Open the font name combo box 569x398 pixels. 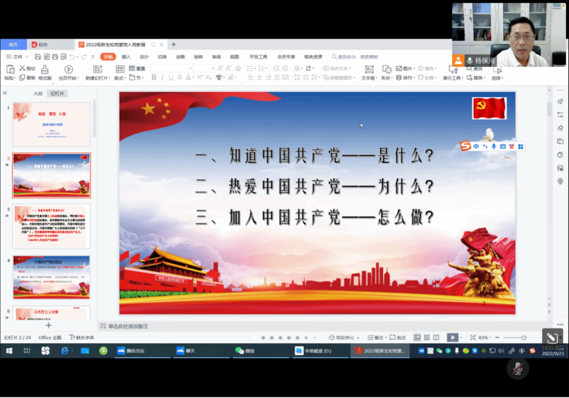pyautogui.click(x=171, y=68)
